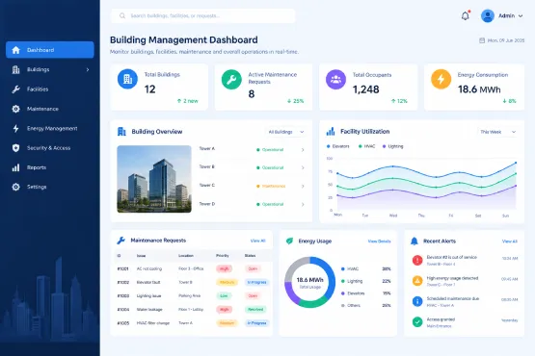Click the Resolved status badge for #1004
Viewport: 535px width, 356px height.
pos(255,309)
